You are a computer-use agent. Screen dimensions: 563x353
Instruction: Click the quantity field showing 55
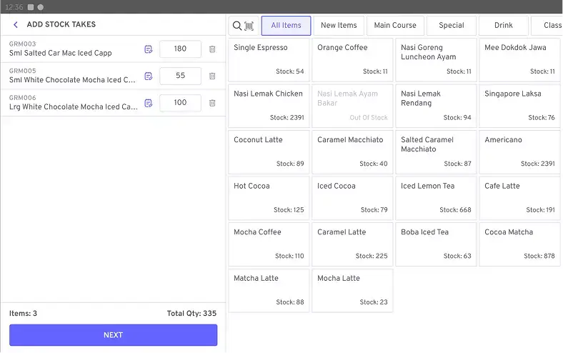point(180,76)
